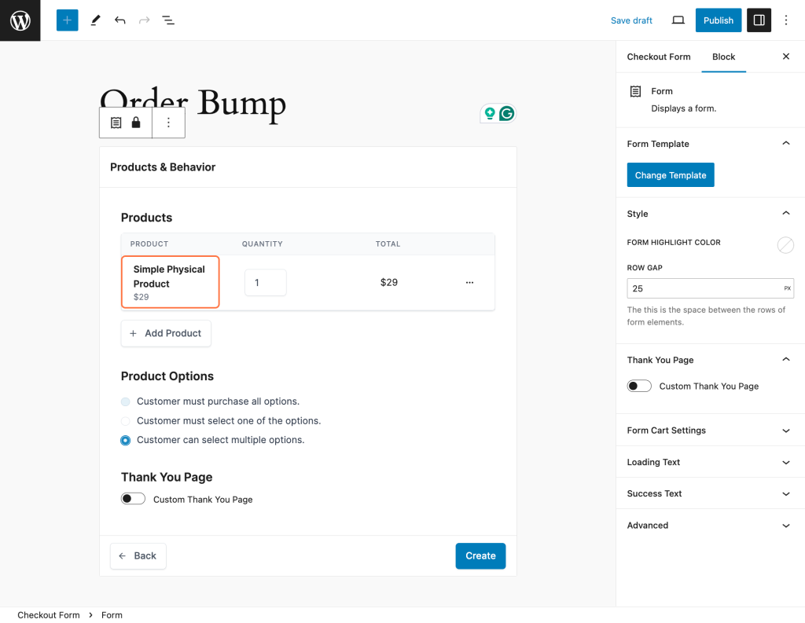805x623 pixels.
Task: Select the Tools pencil icon
Action: (x=95, y=20)
